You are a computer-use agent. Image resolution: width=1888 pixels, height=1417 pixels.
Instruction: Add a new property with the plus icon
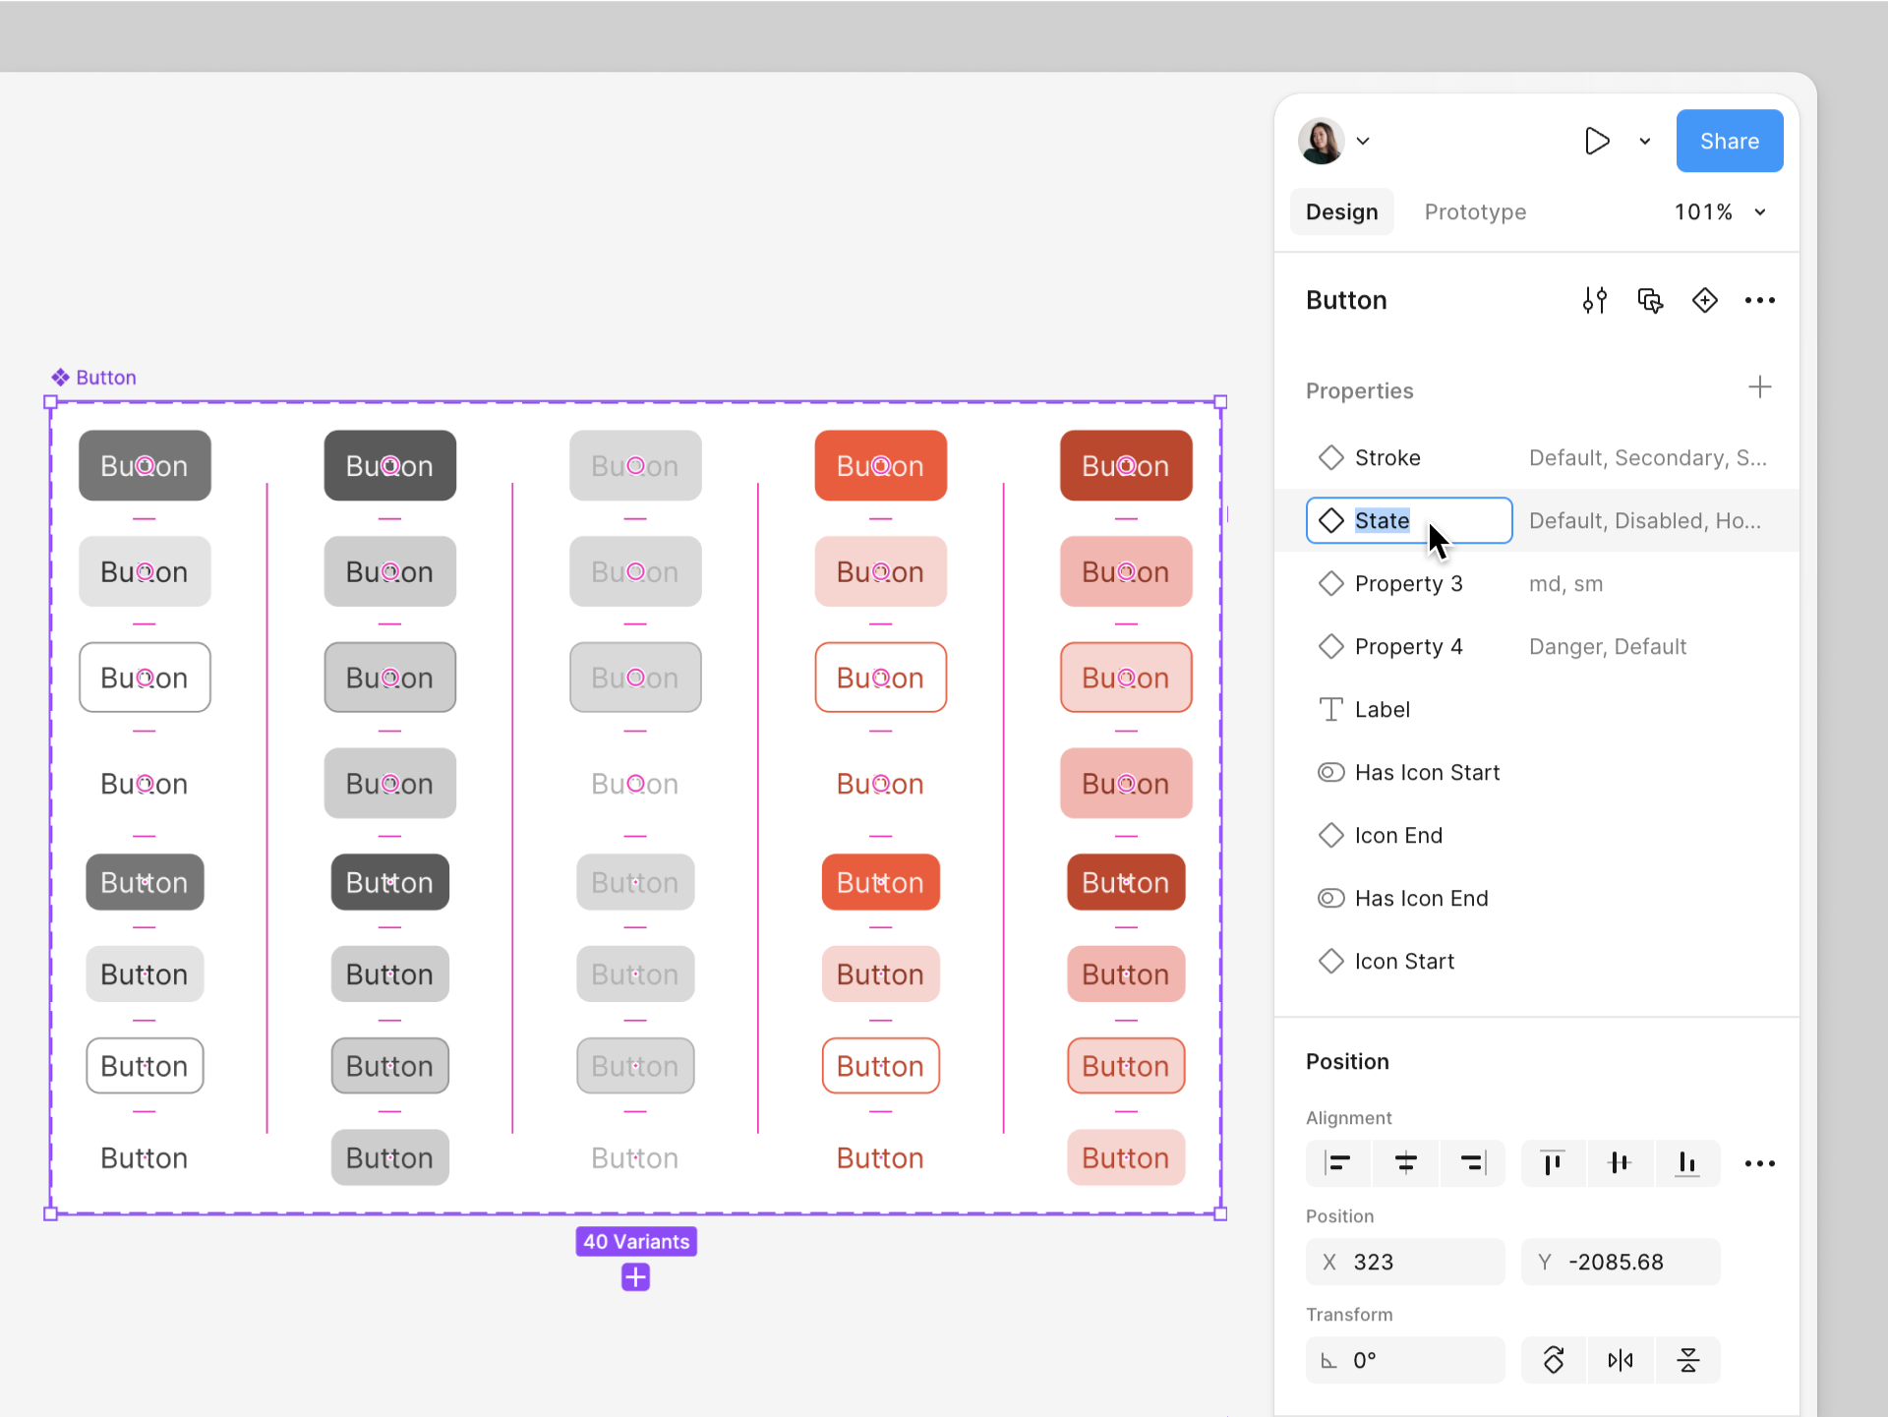tap(1760, 386)
